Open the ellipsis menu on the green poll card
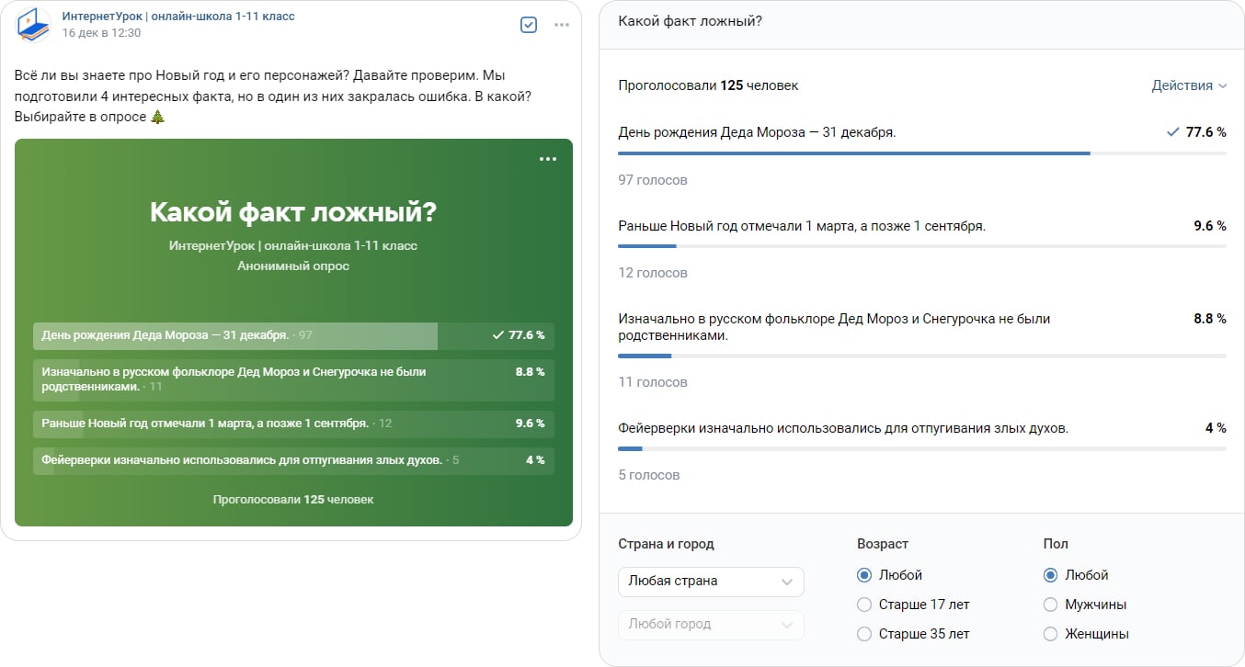The image size is (1245, 667). (x=547, y=158)
